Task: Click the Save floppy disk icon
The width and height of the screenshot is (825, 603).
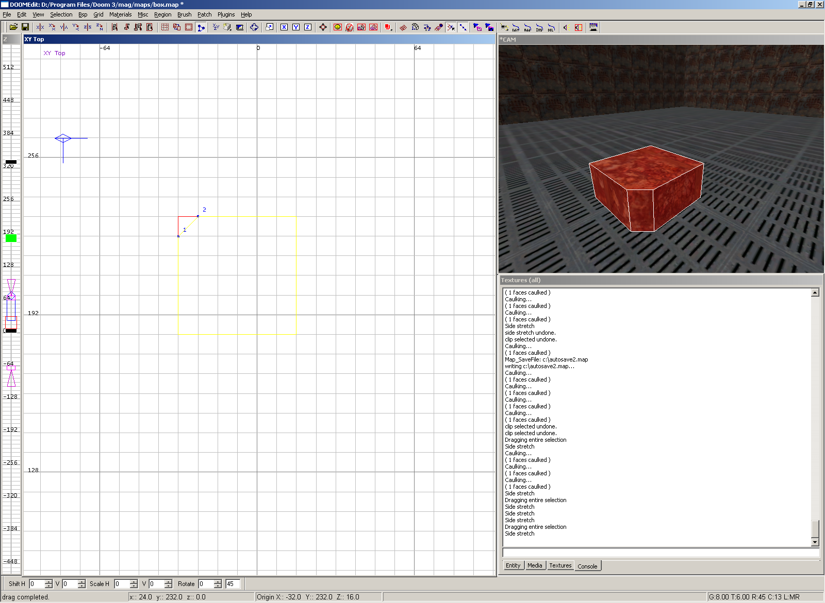Action: tap(25, 27)
